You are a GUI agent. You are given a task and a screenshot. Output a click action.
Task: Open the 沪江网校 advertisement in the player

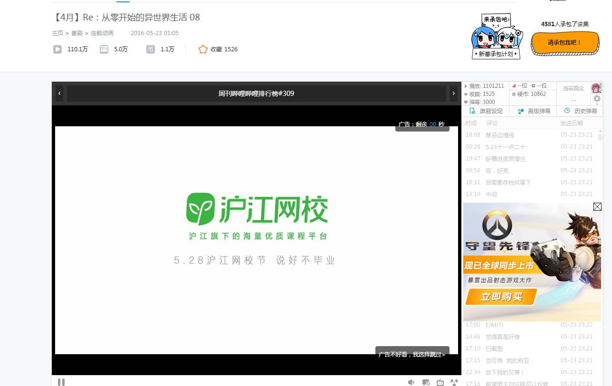point(257,240)
